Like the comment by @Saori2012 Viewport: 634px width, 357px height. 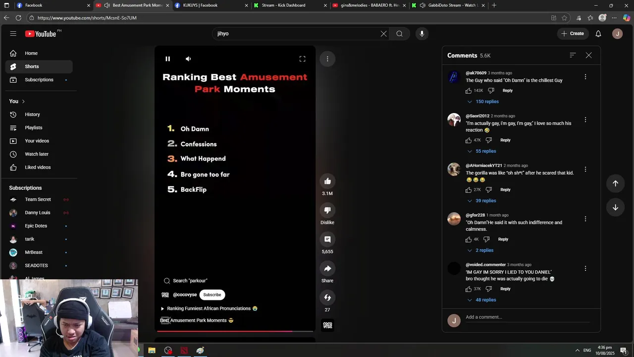coord(469,140)
